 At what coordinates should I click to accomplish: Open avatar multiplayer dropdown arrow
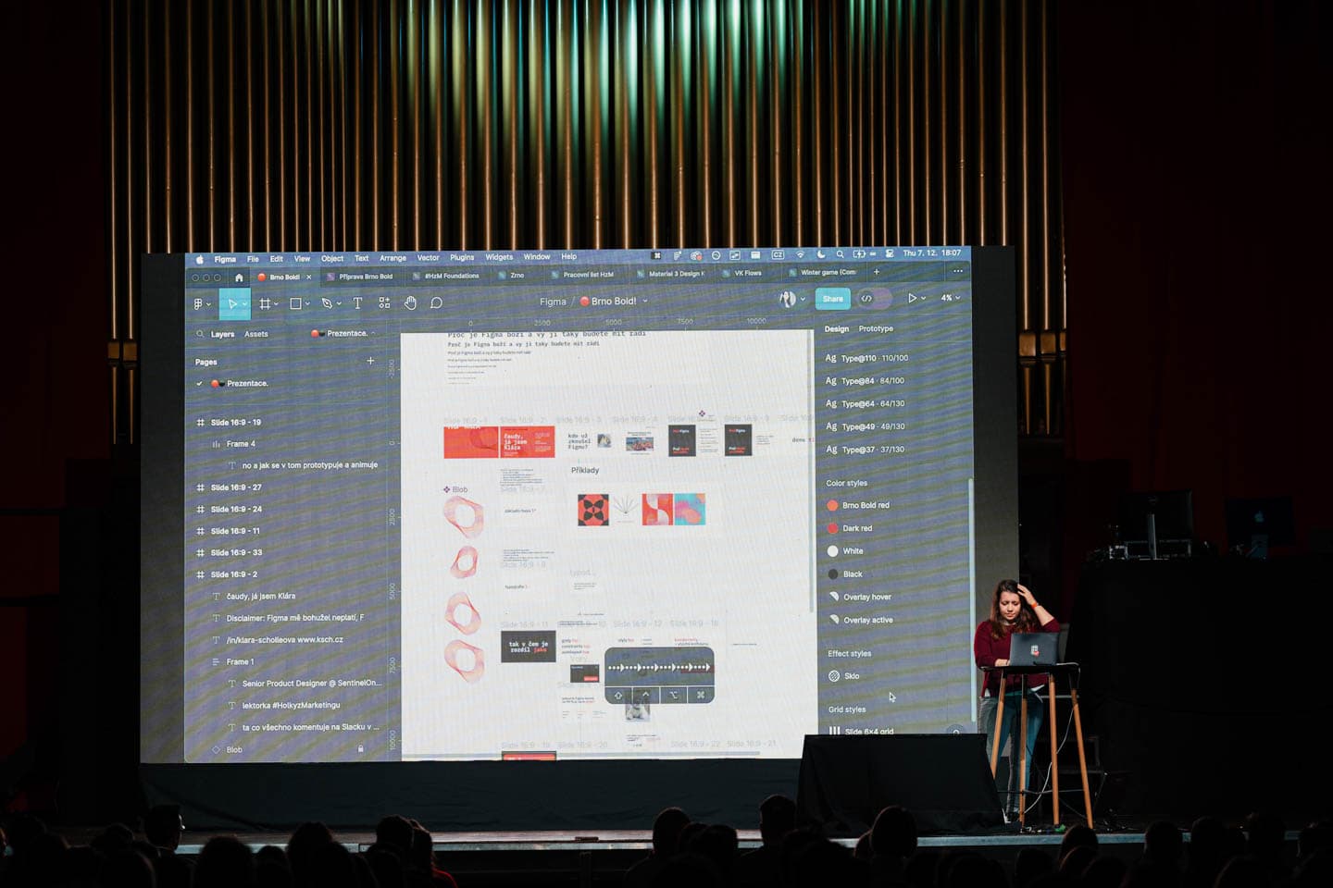pyautogui.click(x=803, y=300)
